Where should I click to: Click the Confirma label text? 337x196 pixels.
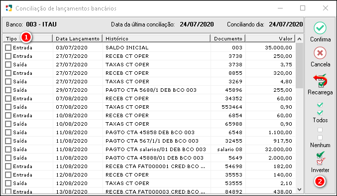pos(320,39)
